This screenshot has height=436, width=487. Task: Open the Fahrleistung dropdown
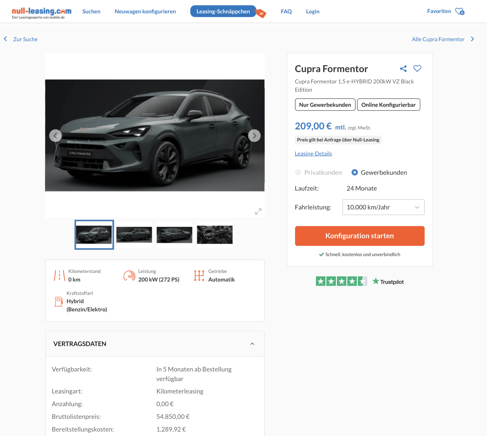[383, 207]
